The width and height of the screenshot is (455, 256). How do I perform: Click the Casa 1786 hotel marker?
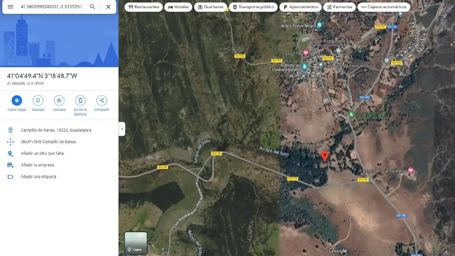click(x=305, y=53)
